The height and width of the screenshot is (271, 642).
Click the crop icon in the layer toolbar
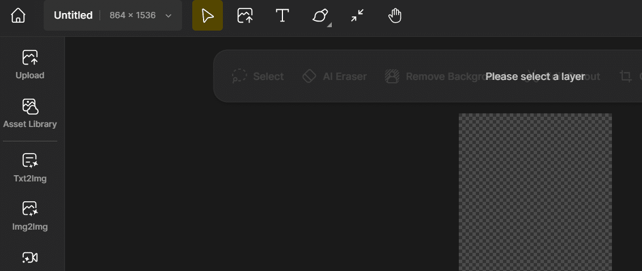(625, 76)
